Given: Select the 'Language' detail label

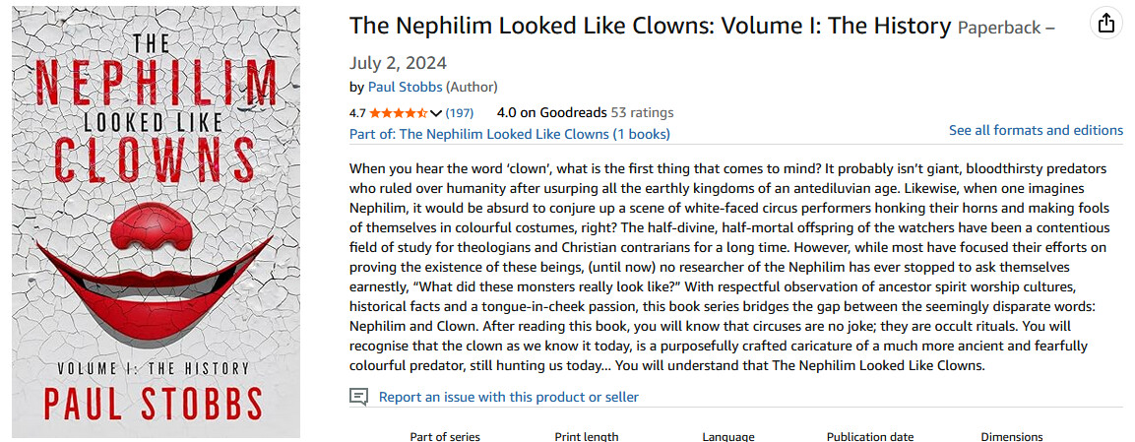Looking at the screenshot, I should [x=728, y=436].
